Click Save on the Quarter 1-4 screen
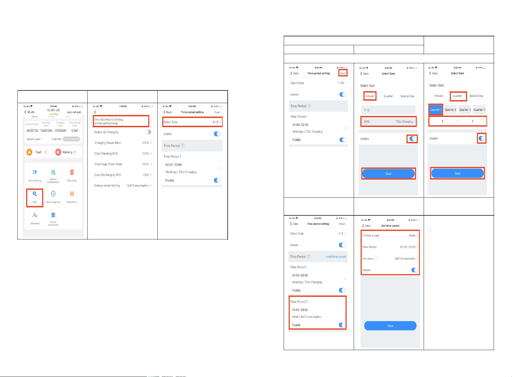This screenshot has height=377, width=512. [x=458, y=173]
